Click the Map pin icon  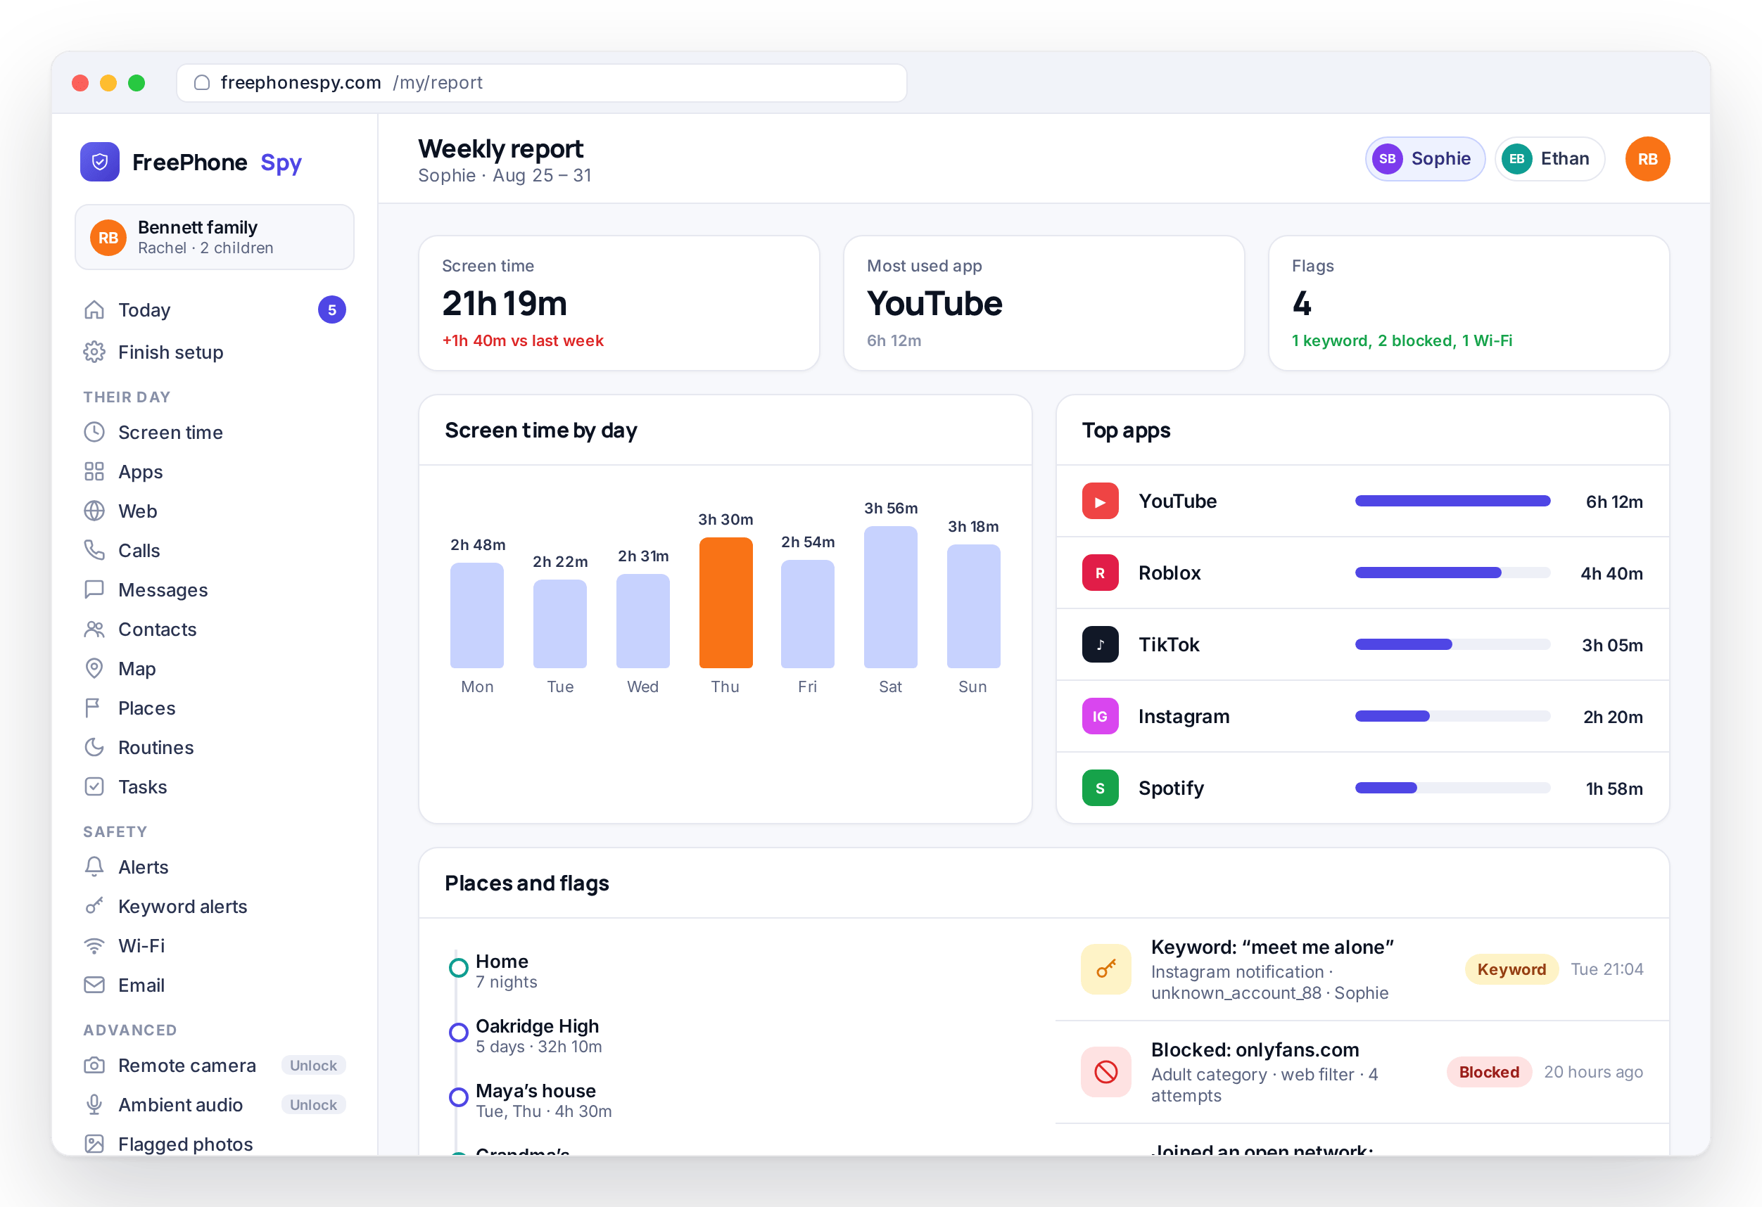[x=94, y=669]
